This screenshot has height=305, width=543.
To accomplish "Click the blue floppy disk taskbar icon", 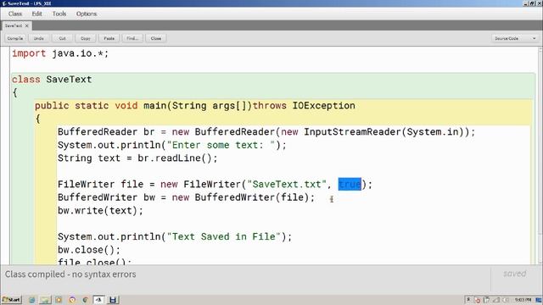I will point(113,300).
